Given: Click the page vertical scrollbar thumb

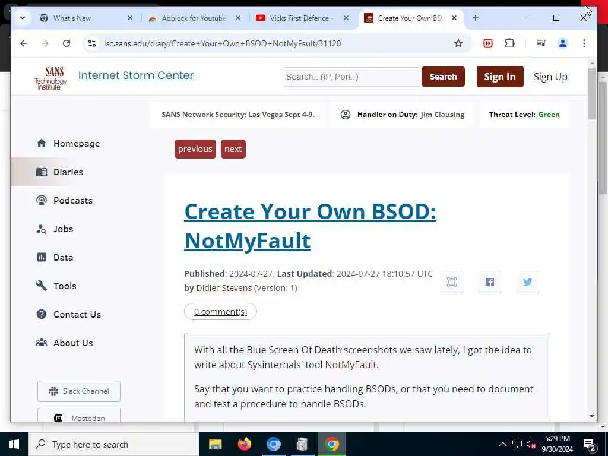Looking at the screenshot, I should (592, 93).
